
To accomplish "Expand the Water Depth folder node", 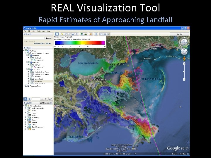I will [x=28, y=79].
